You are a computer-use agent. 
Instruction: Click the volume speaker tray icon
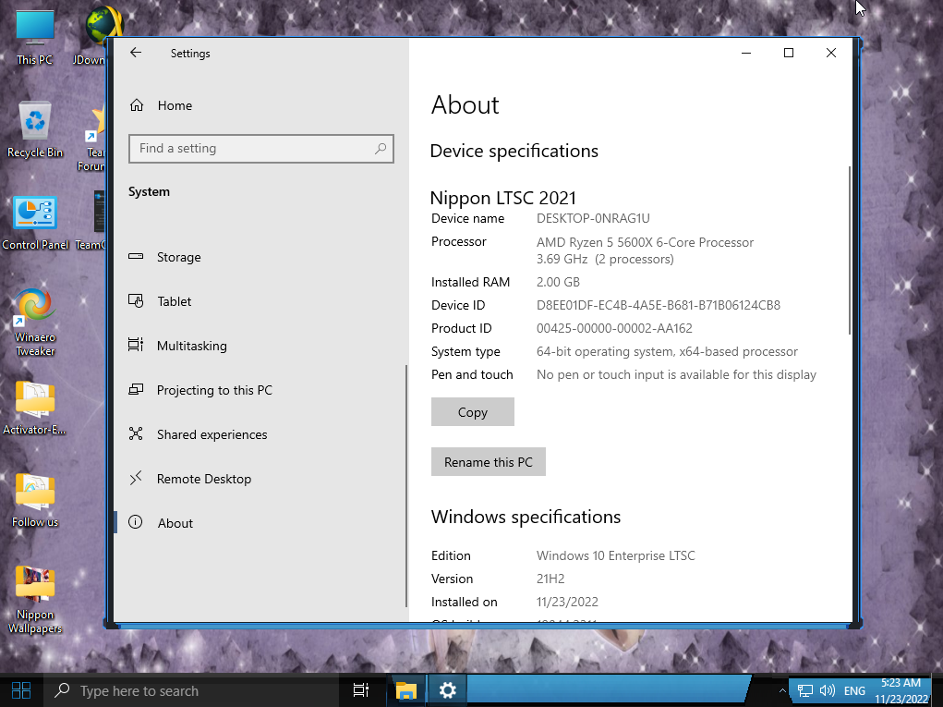click(827, 690)
